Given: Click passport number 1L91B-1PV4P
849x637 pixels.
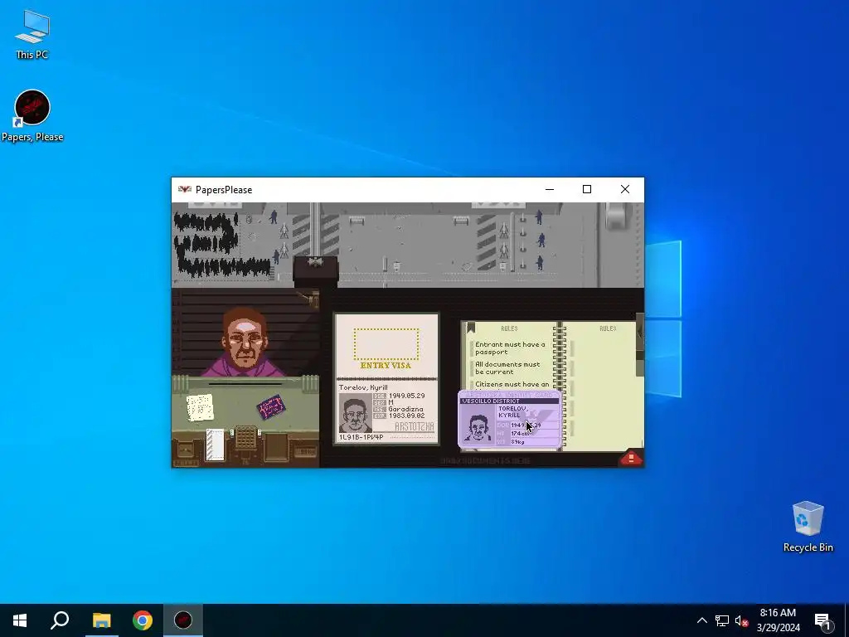Looking at the screenshot, I should tap(361, 437).
